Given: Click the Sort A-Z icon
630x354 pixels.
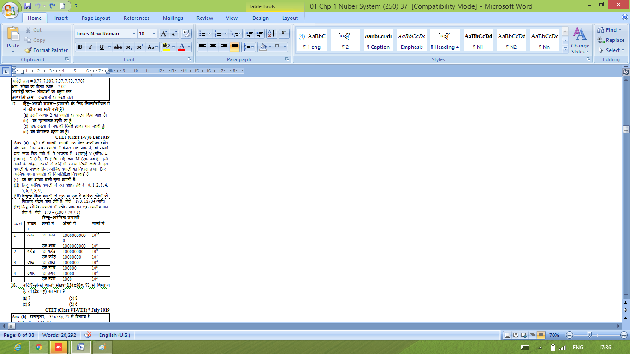Looking at the screenshot, I should point(272,34).
